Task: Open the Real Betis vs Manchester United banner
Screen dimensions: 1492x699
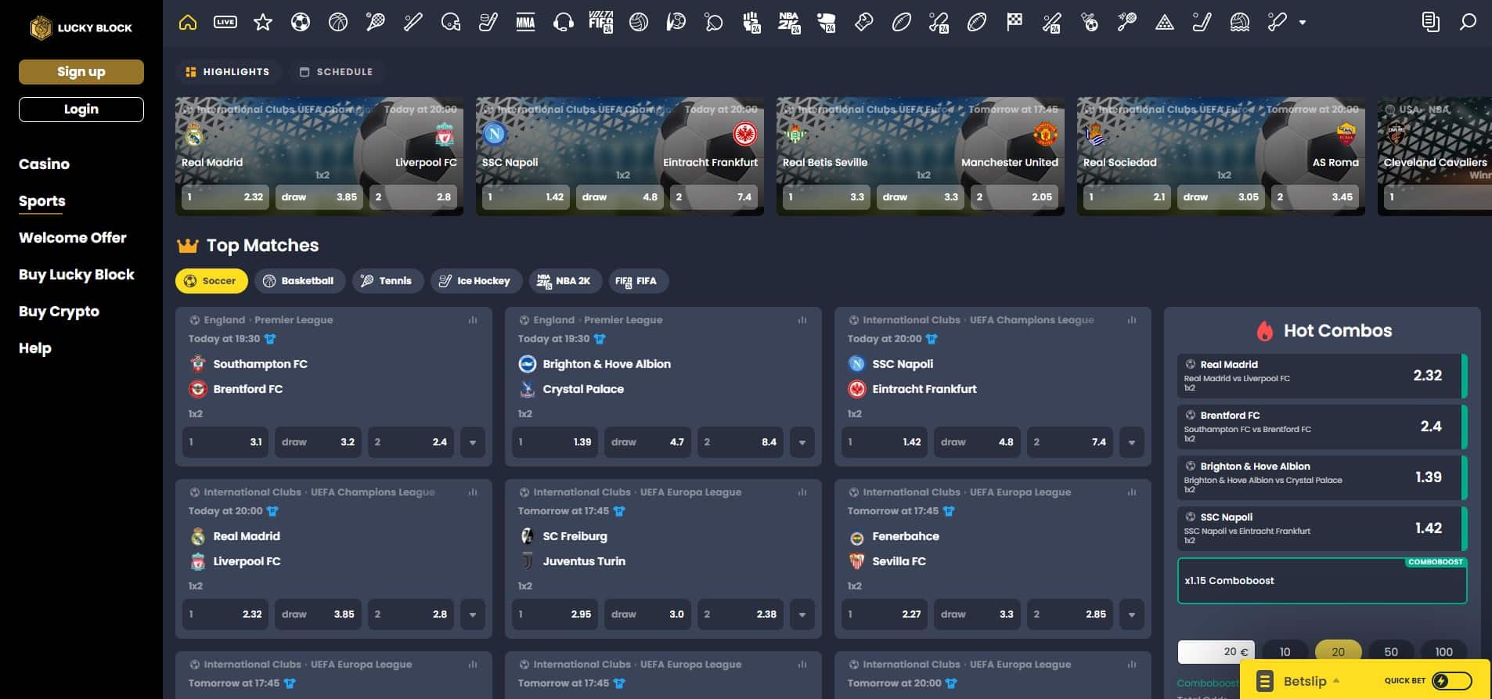Action: [920, 156]
